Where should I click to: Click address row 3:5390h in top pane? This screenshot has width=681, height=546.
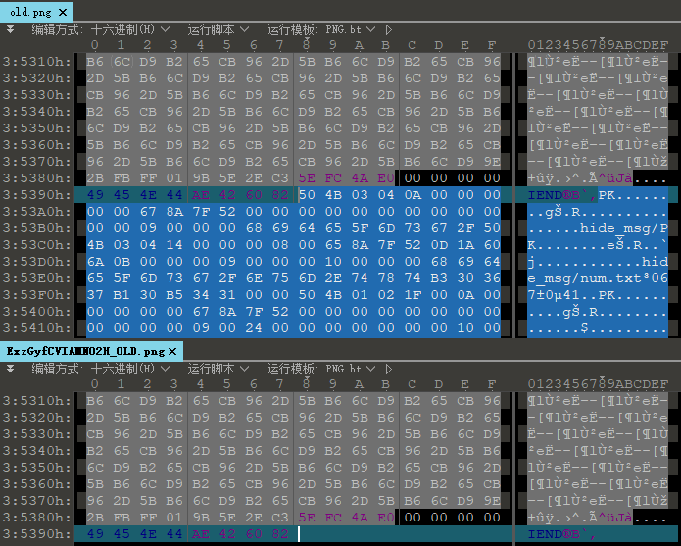(36, 195)
